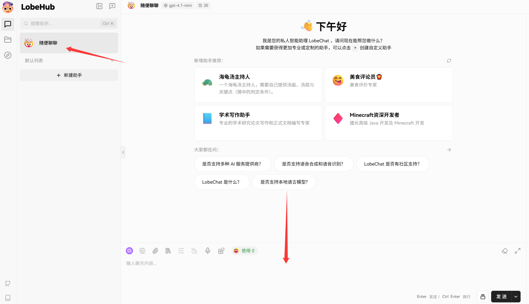Ask LobeChat 是什么?

tap(222, 182)
